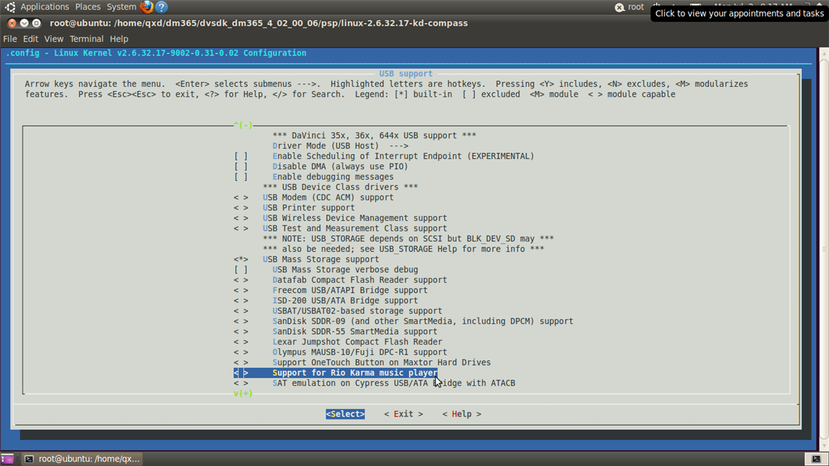Open the Terminal menu
The width and height of the screenshot is (829, 466).
point(86,39)
